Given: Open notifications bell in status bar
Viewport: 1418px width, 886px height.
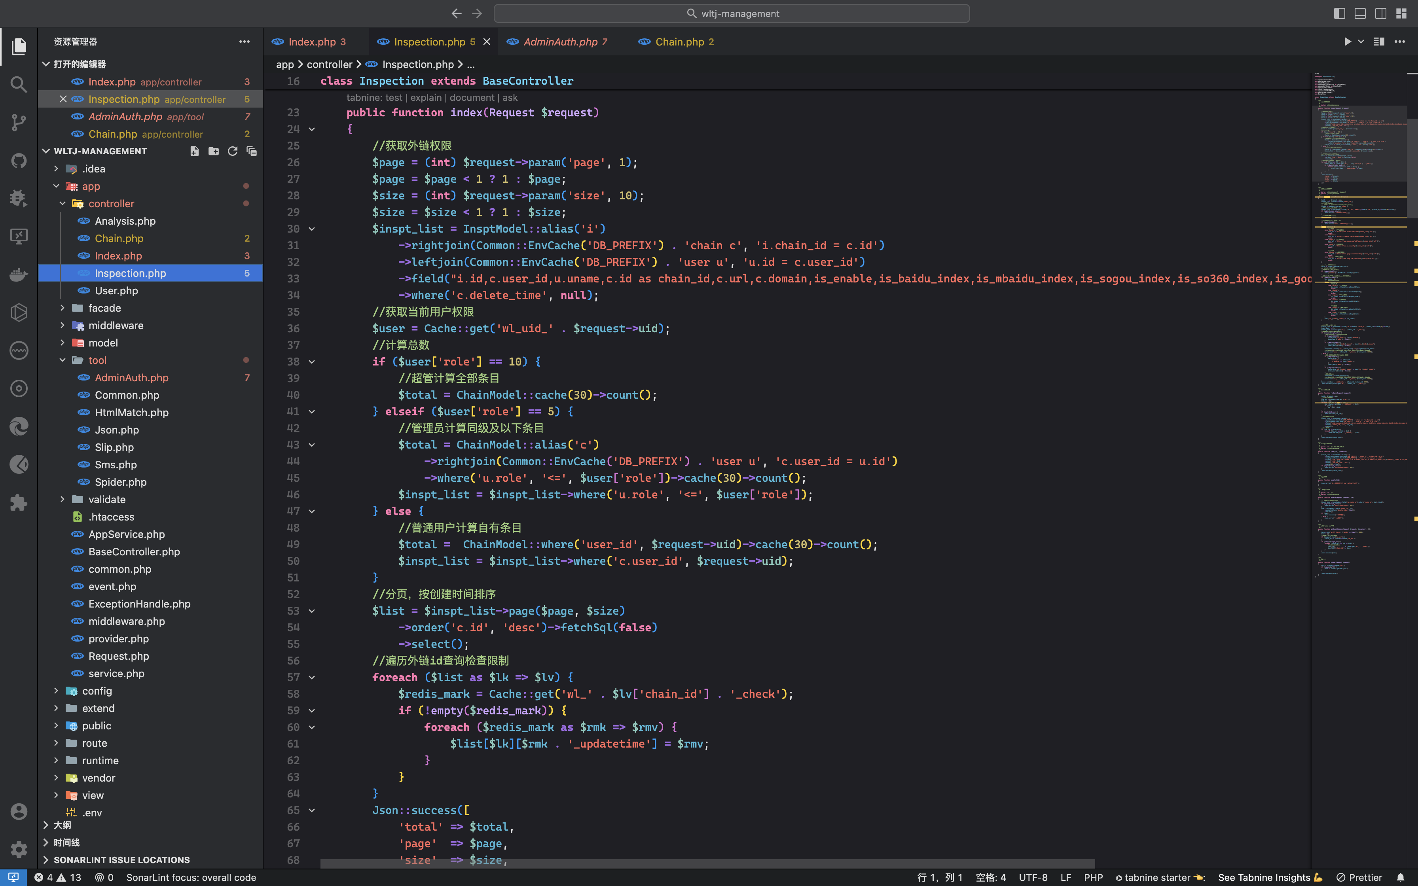Looking at the screenshot, I should [x=1401, y=877].
